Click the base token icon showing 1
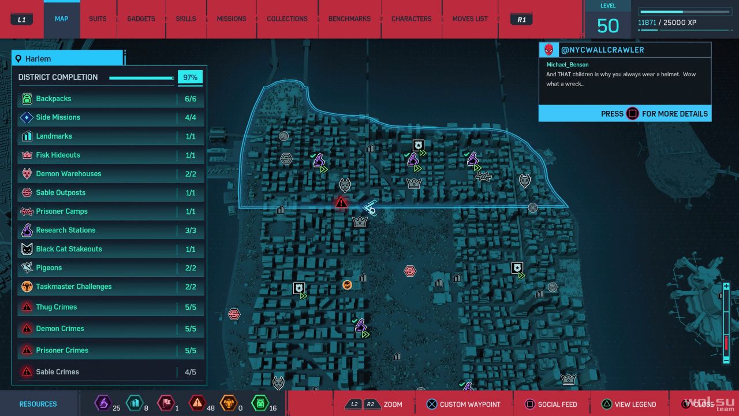The image size is (739, 416). click(166, 403)
